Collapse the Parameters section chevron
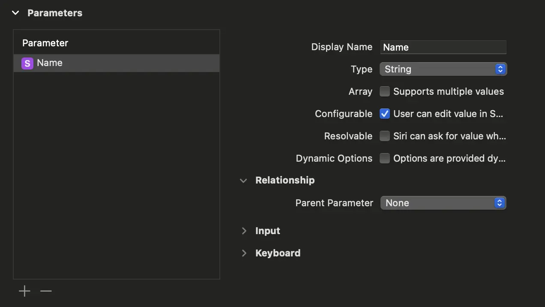The height and width of the screenshot is (307, 545). [x=16, y=13]
